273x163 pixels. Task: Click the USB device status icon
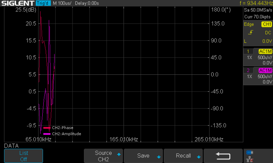(x=250, y=153)
